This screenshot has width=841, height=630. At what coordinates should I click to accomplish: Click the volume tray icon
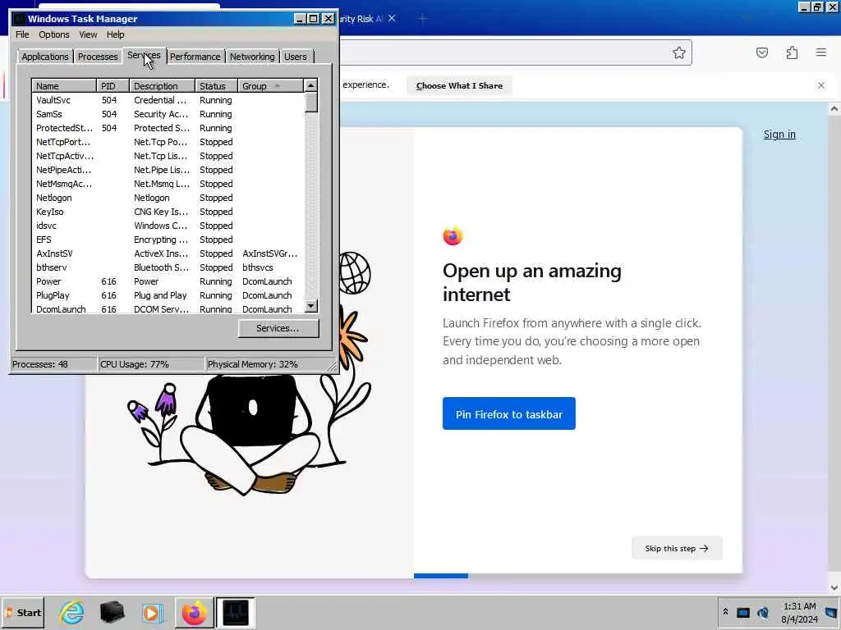(x=763, y=612)
